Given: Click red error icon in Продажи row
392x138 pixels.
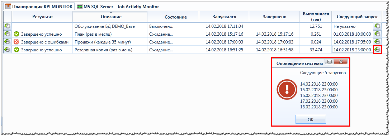Looking at the screenshot, I should tap(16, 42).
